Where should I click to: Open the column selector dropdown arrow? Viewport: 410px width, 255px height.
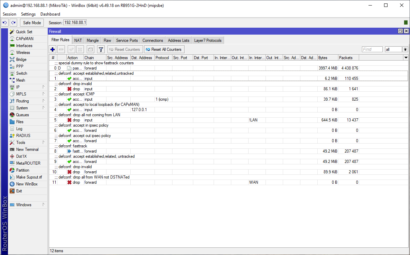pos(406,57)
